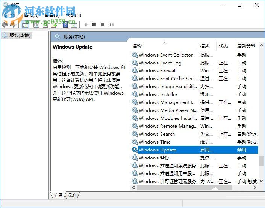Click the magnifier gear icon in 服务(本地) header
265x208 pixels.
[x=58, y=37]
